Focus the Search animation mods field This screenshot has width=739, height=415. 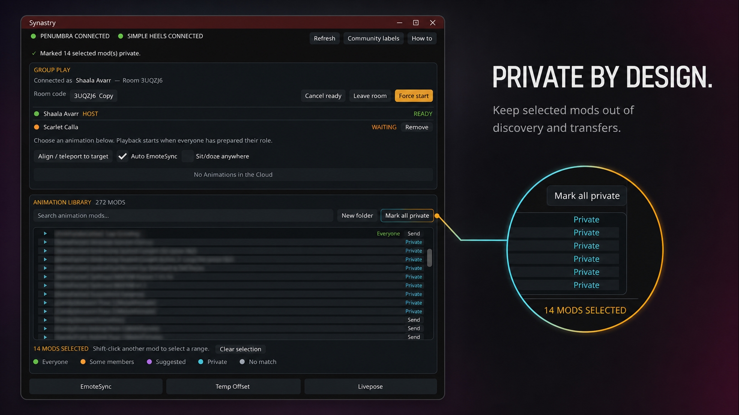click(183, 216)
